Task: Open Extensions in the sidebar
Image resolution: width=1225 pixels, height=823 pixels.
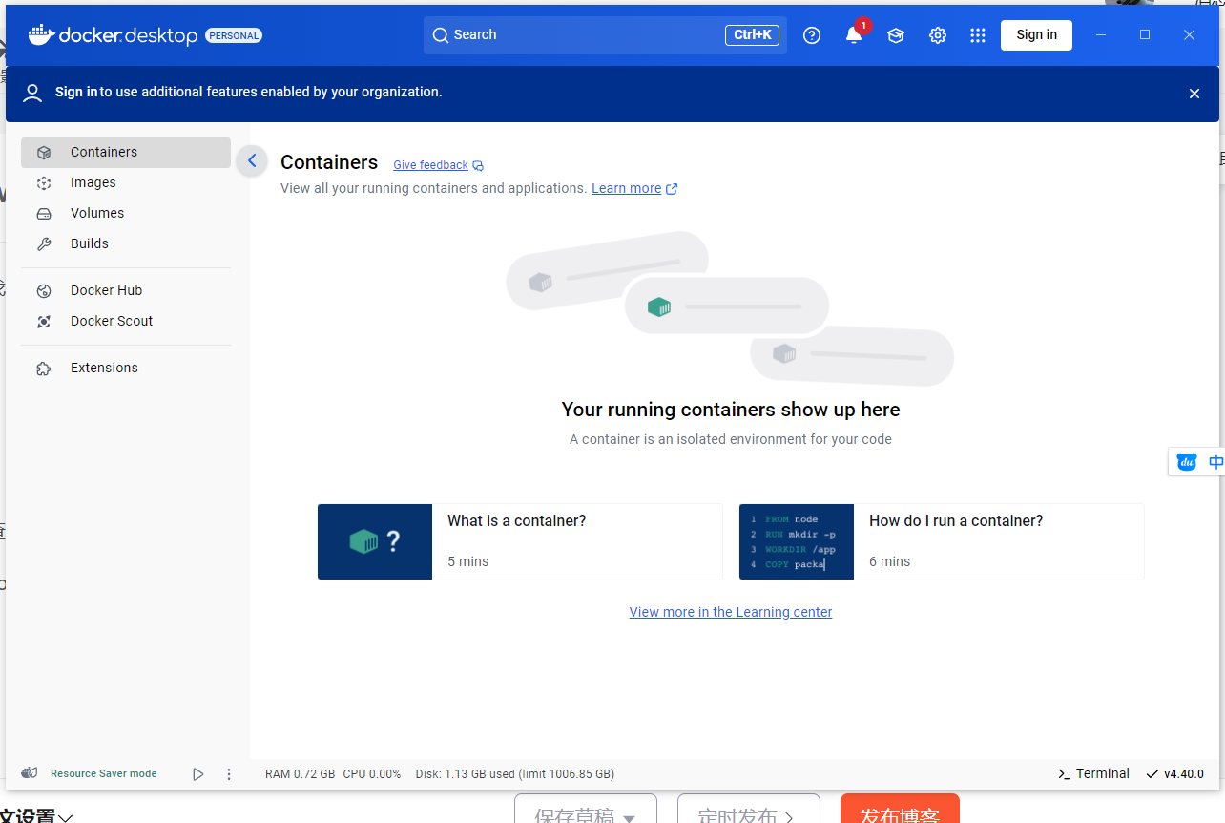Action: click(x=126, y=369)
